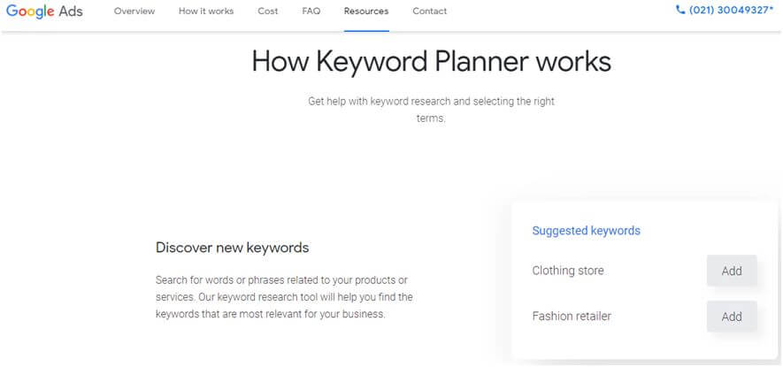Go to How it works section
Screen dimensions: 783x367
pyautogui.click(x=206, y=11)
